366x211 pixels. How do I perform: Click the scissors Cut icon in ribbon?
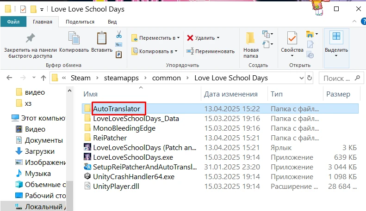click(118, 34)
